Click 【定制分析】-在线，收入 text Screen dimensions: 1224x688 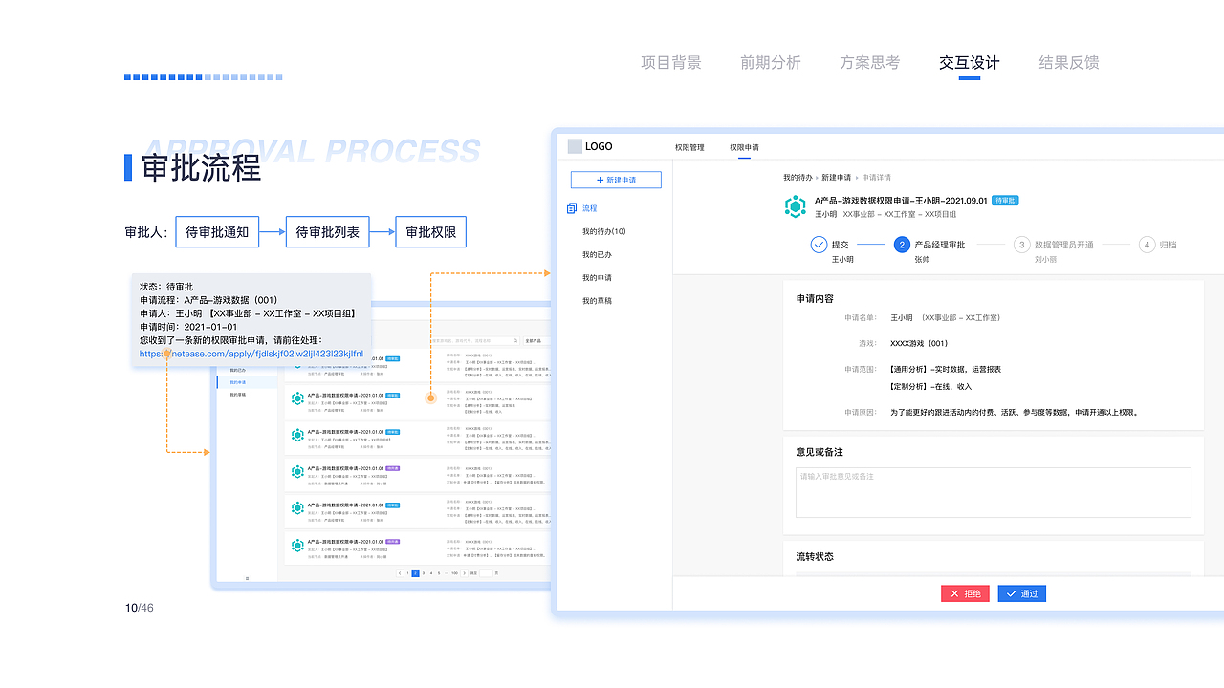click(x=930, y=387)
